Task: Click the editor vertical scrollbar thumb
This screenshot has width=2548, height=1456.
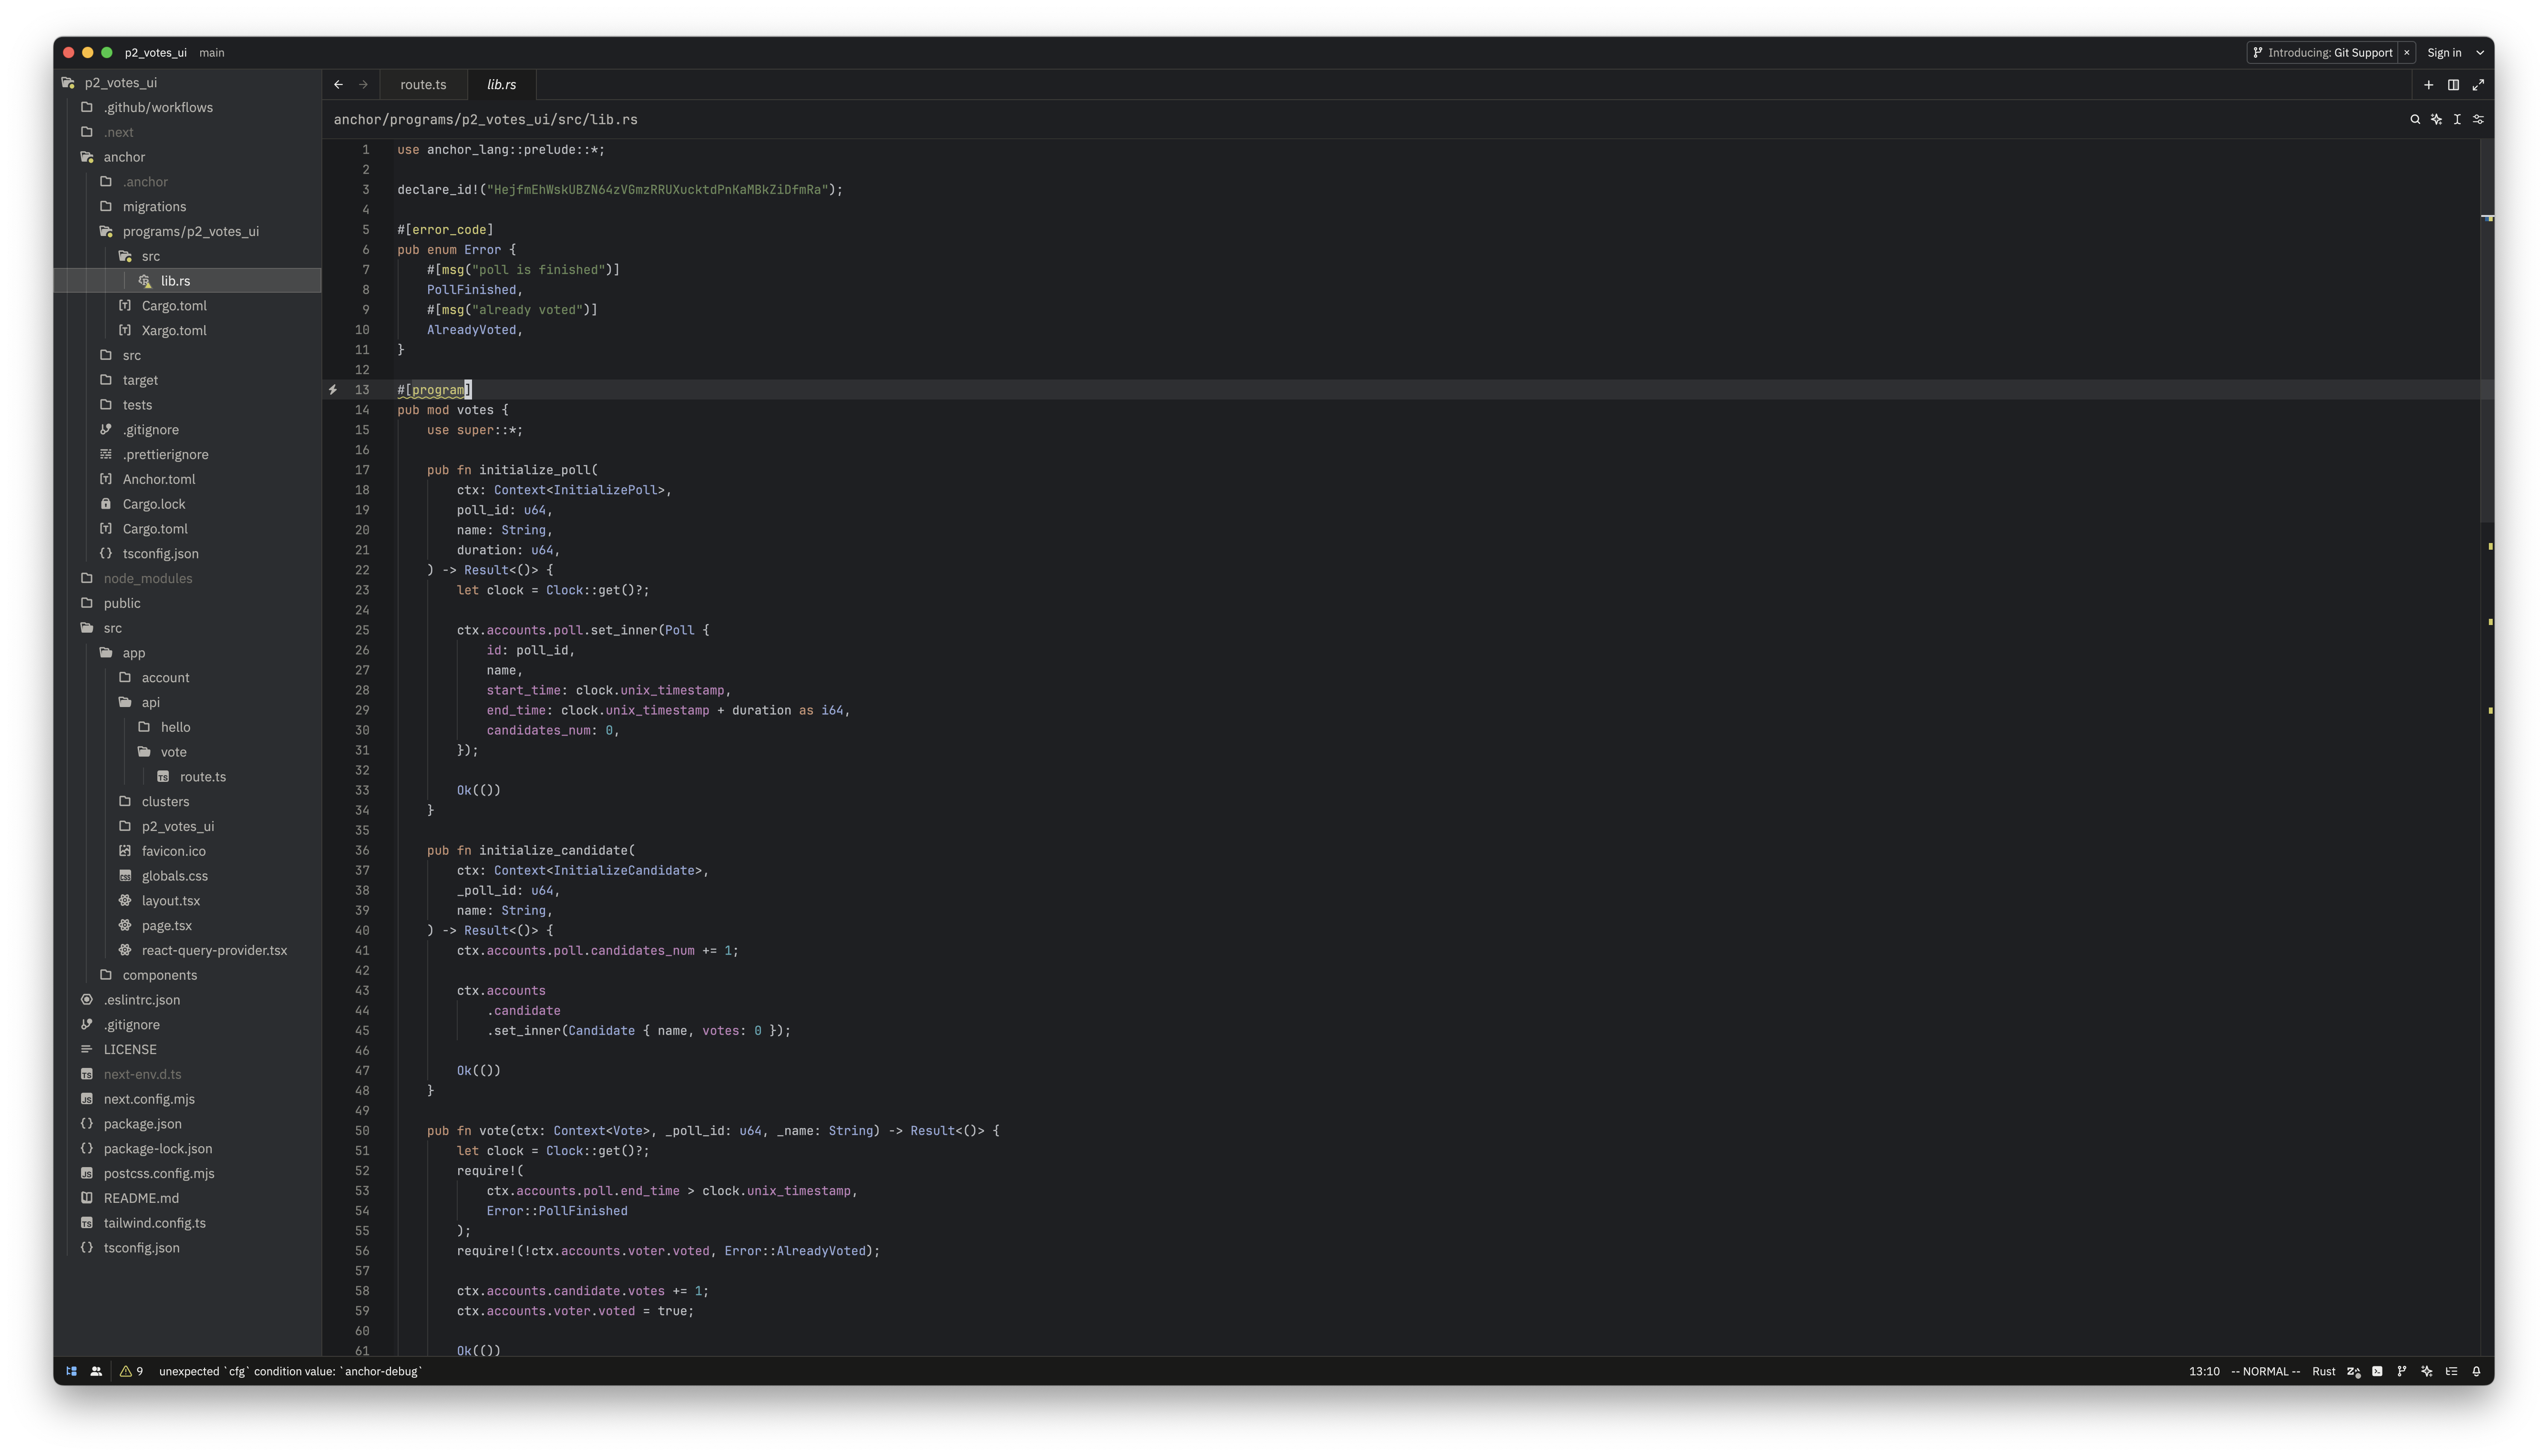Action: coord(2486,330)
